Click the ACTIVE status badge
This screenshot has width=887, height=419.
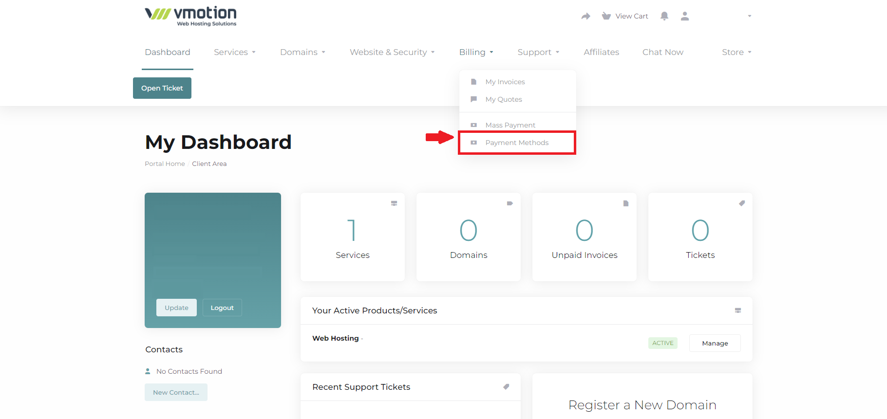pos(663,343)
